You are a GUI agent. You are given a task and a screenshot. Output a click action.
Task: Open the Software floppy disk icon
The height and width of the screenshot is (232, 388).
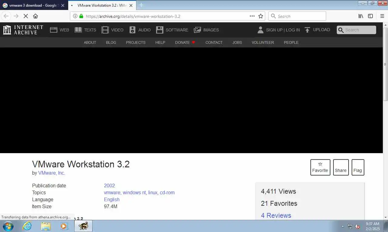coord(160,30)
